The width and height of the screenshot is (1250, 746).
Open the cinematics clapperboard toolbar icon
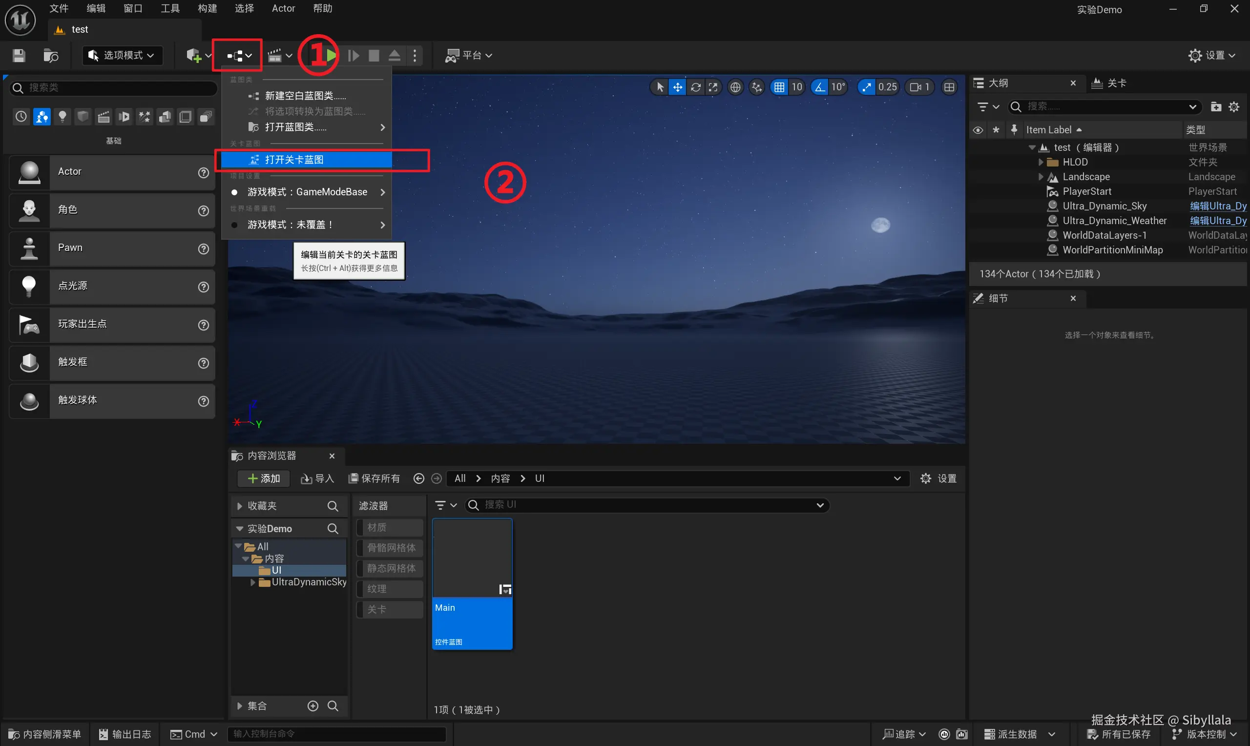(x=275, y=55)
